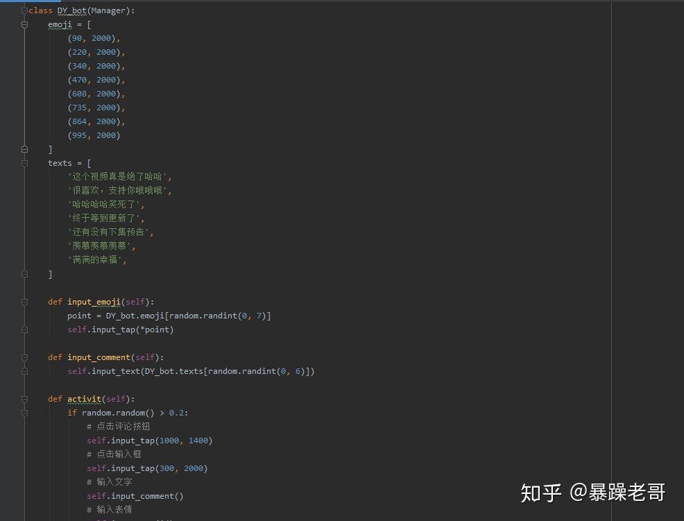Collapse the if random.random block
This screenshot has height=521, width=684.
pos(24,413)
